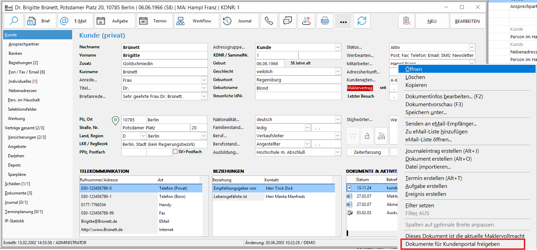Click the Zeiterfassung button
Screen dimensions: 537x250
367,152
